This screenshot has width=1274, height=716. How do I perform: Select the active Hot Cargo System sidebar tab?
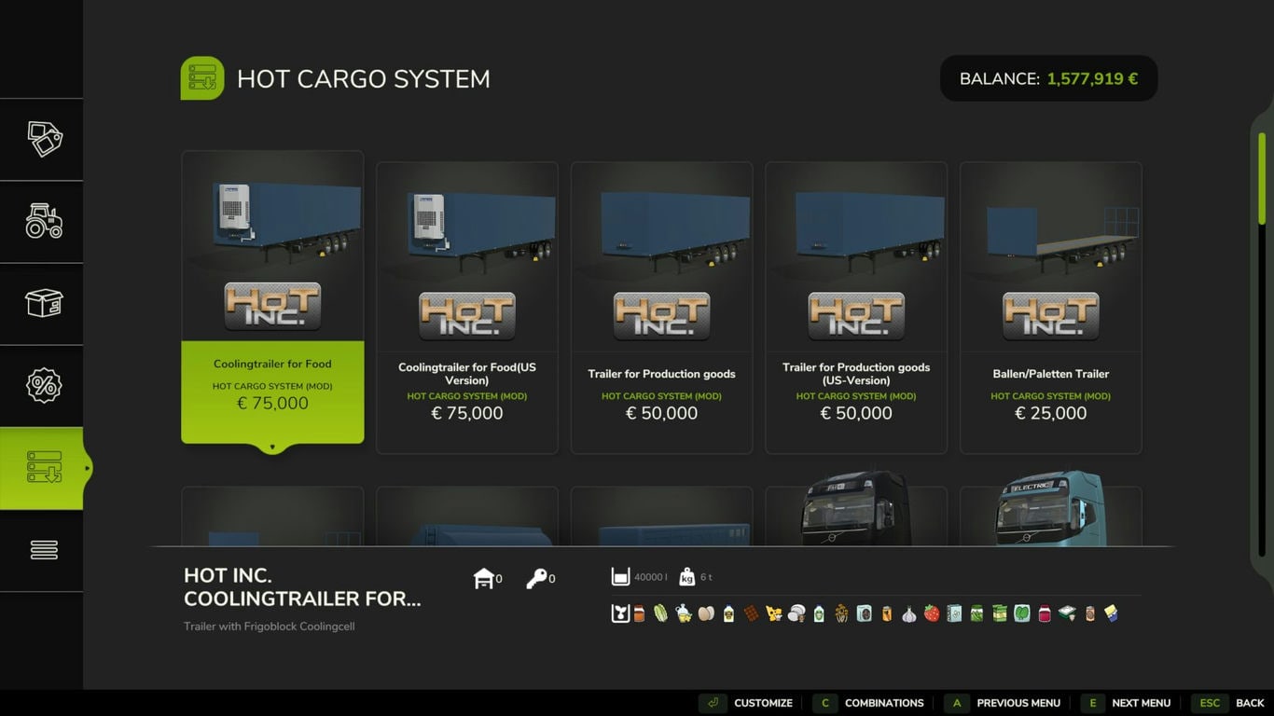tap(43, 468)
